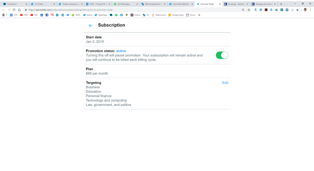Open the Telegram bookmark icon

[121, 15]
